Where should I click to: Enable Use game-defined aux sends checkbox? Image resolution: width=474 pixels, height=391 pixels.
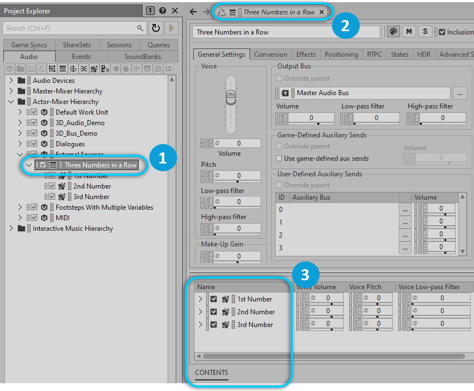280,159
